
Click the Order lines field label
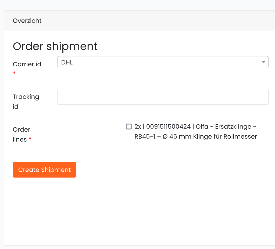pyautogui.click(x=22, y=134)
